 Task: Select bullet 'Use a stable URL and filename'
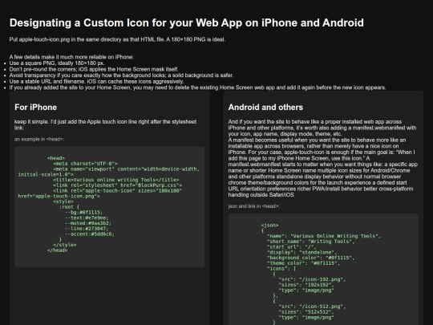click(96, 81)
